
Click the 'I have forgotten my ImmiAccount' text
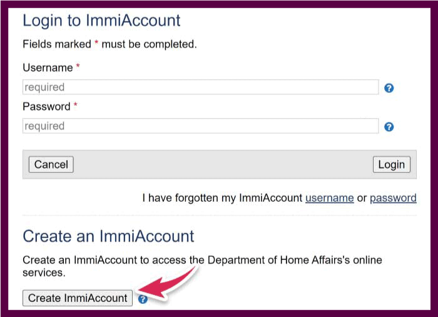(222, 198)
